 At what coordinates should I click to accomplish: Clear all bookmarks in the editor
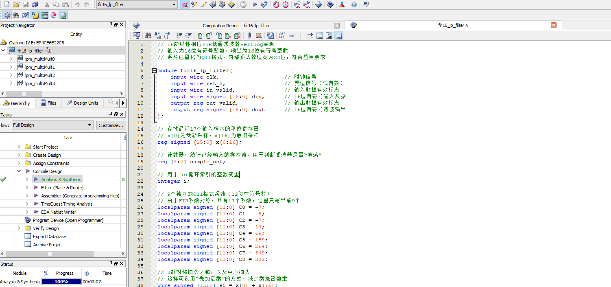pos(238,35)
